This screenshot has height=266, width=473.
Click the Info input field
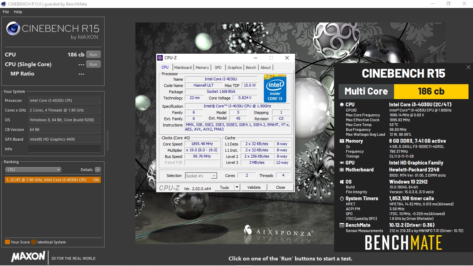pyautogui.click(x=64, y=149)
